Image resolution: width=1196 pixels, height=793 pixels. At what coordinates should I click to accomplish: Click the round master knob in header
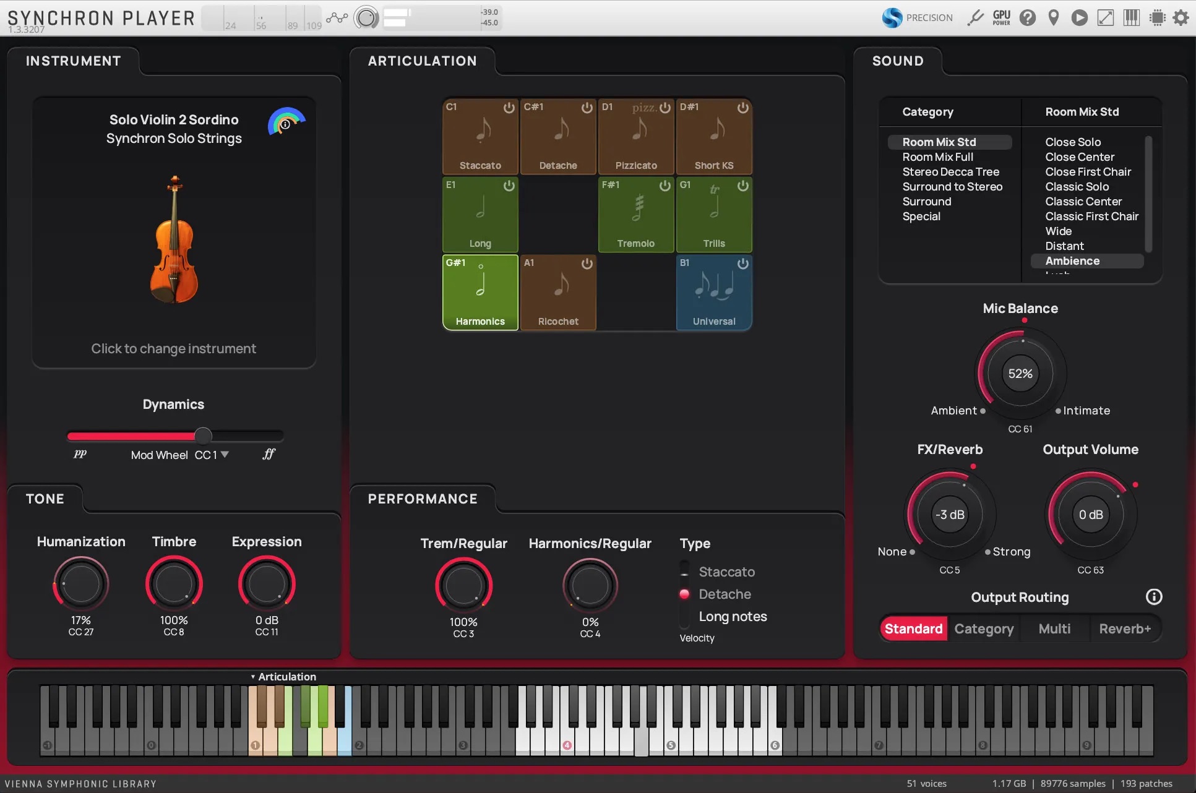click(366, 17)
